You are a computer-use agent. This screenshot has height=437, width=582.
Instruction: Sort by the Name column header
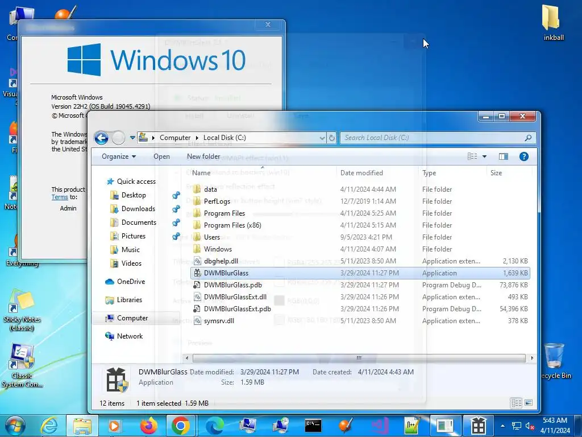(x=201, y=173)
